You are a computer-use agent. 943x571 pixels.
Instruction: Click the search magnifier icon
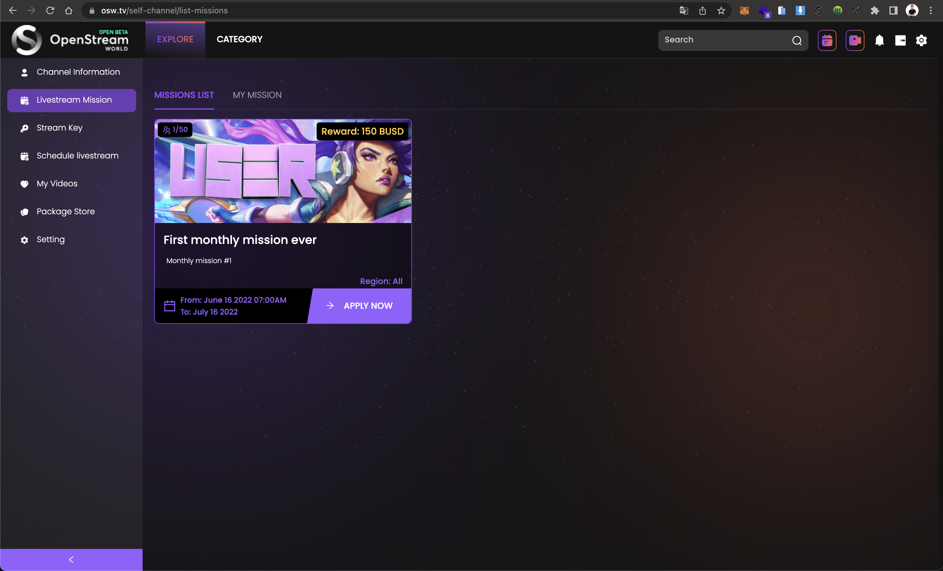[x=797, y=40]
